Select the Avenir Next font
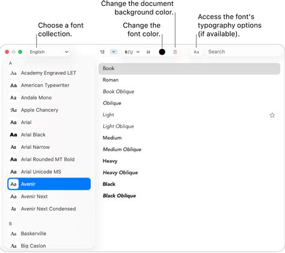285x253 pixels. tap(49, 197)
